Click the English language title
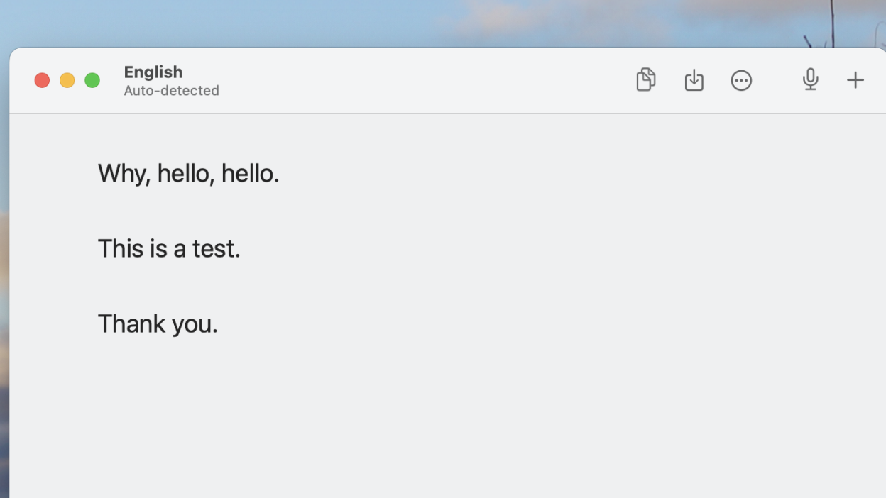Viewport: 886px width, 498px height. tap(153, 72)
